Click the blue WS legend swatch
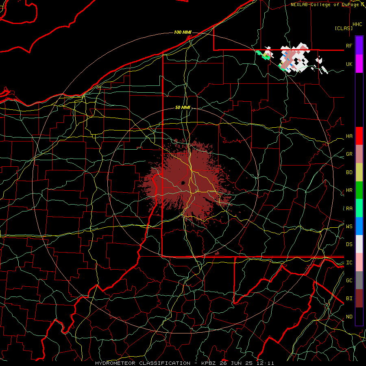 coord(359,226)
